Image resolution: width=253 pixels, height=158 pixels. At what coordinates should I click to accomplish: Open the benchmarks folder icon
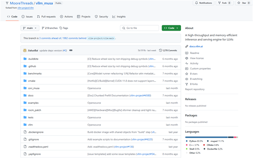coord(25,73)
